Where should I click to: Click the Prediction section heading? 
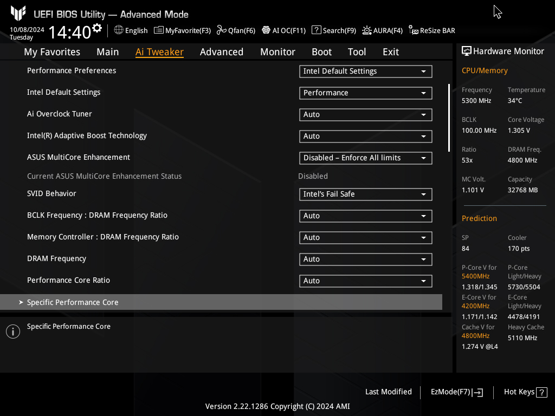(479, 219)
